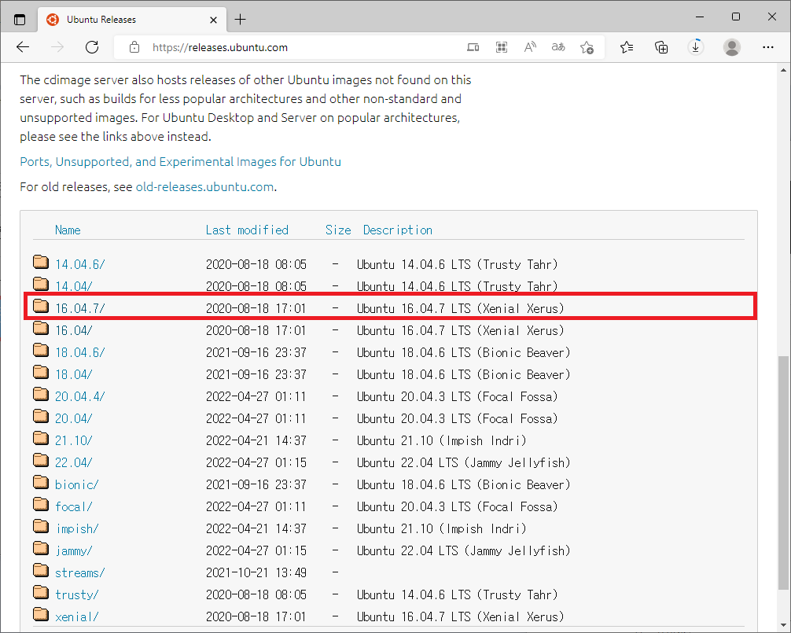
Task: Open the focal/ directory
Action: tap(74, 507)
